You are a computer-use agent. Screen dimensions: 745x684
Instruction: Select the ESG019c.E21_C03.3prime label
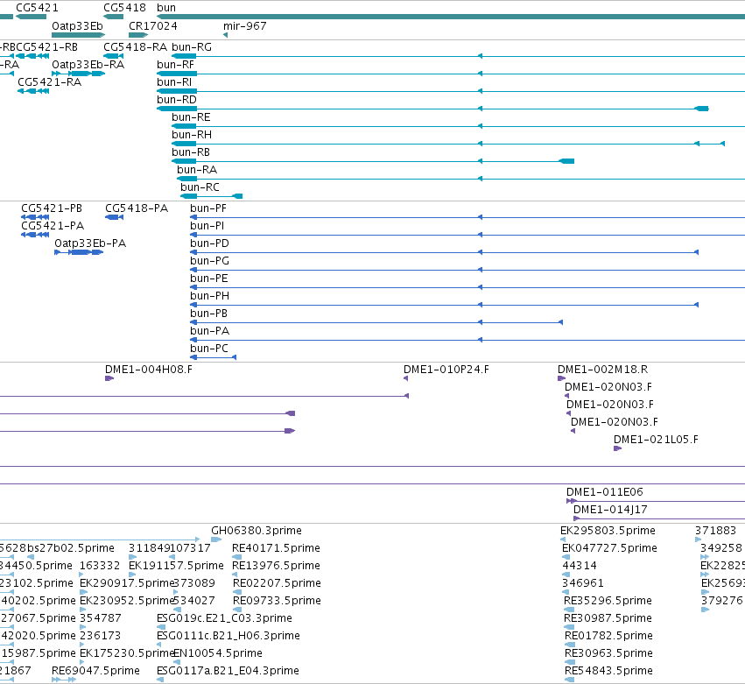[224, 618]
